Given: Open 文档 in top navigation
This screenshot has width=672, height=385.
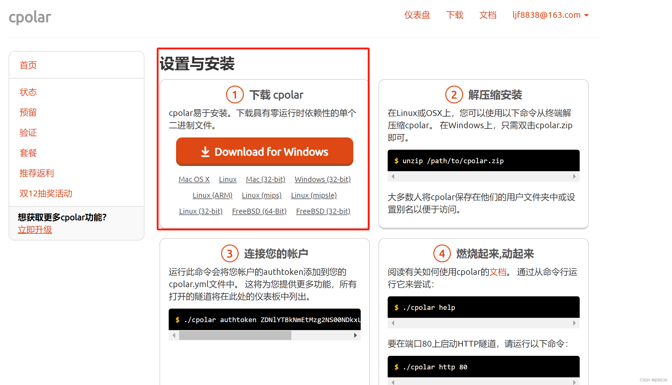Looking at the screenshot, I should [x=488, y=15].
